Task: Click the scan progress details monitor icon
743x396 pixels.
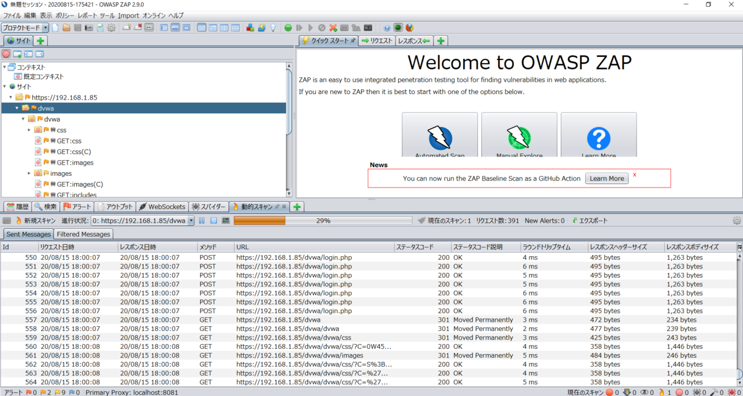Action: (x=225, y=220)
